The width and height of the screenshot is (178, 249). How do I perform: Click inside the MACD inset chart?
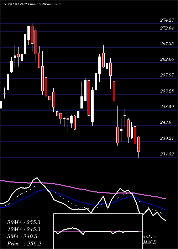(98, 231)
